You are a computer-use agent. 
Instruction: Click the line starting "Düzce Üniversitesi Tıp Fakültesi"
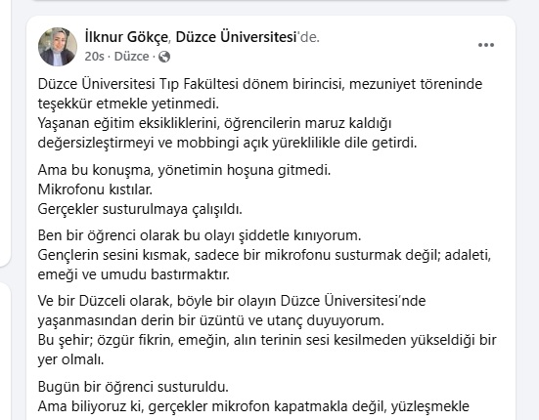tap(260, 84)
